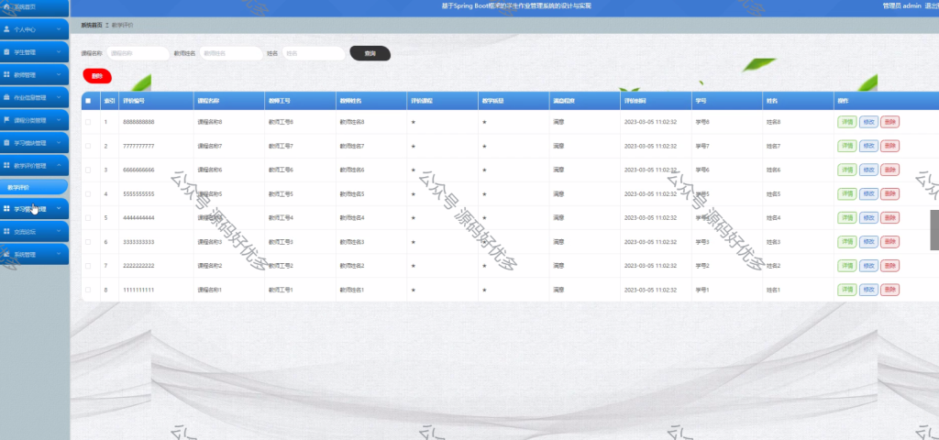This screenshot has height=440, width=939.
Task: Toggle the select-all checkbox in table header
Action: (88, 101)
